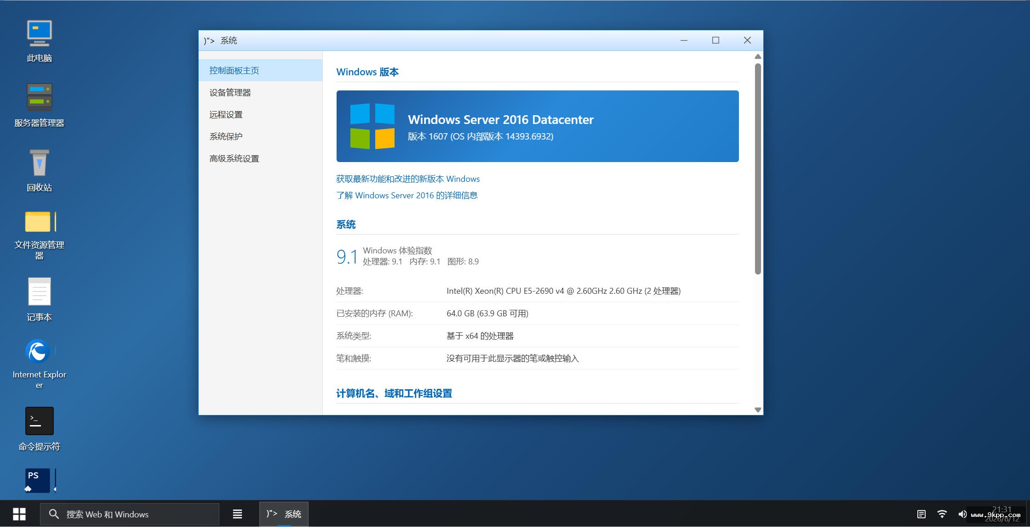Click the Windows logo in version banner
Viewport: 1030px width, 527px height.
pyautogui.click(x=372, y=126)
